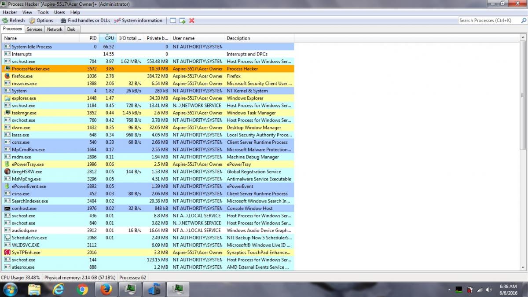Image resolution: width=528 pixels, height=297 pixels.
Task: Click the taskbar clock showing 6:36 AM
Action: (x=508, y=290)
